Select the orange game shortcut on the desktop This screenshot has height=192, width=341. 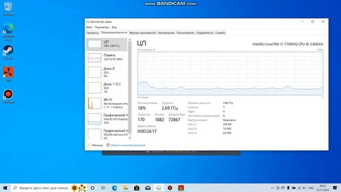(x=9, y=74)
